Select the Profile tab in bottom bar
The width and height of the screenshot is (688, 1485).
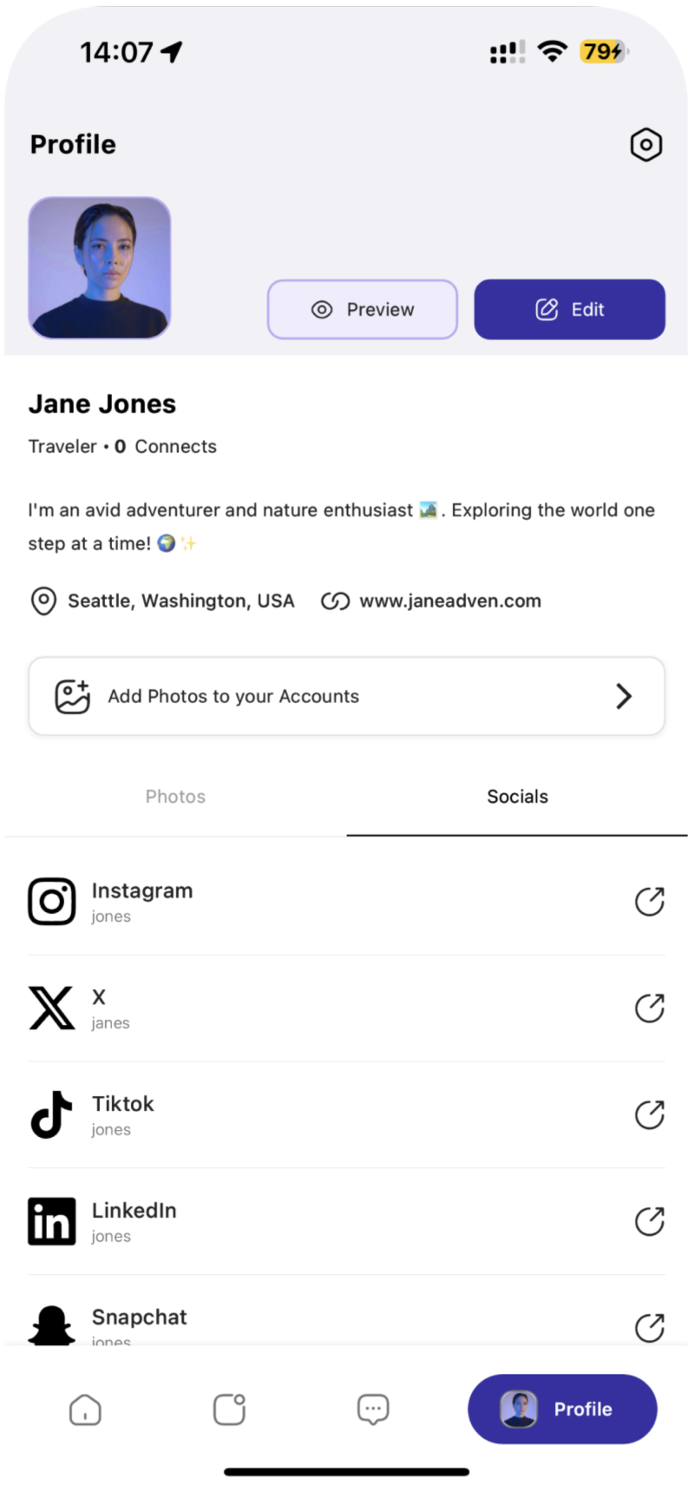(x=562, y=1409)
